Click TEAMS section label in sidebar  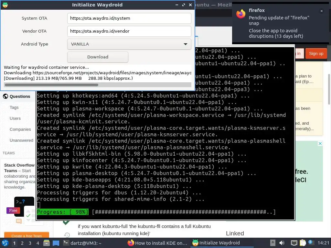tap(9, 153)
